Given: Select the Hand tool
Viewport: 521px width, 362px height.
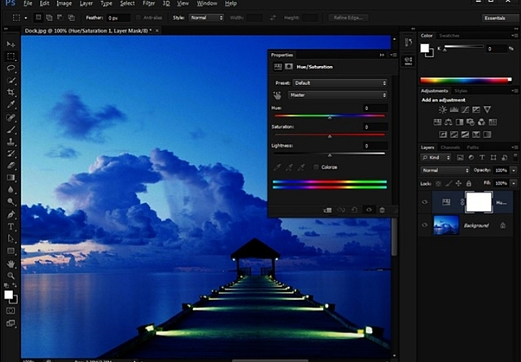Looking at the screenshot, I should click(11, 264).
